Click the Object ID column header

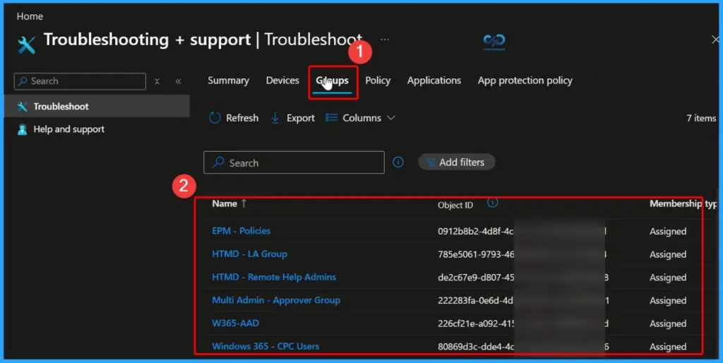click(455, 206)
